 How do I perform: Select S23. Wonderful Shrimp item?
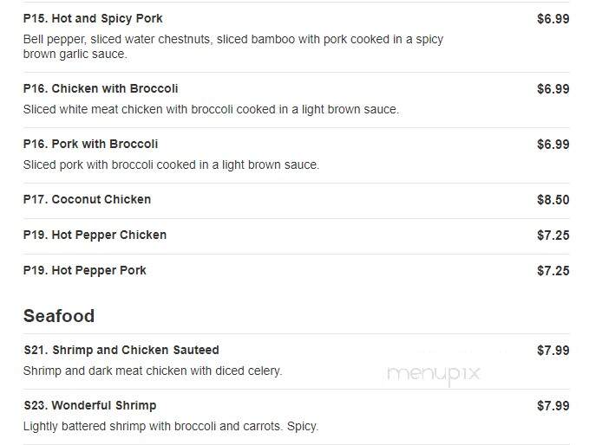[90, 406]
